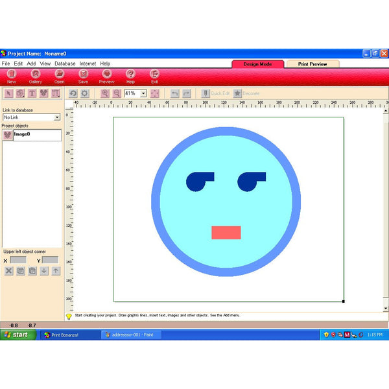Click the delete object X button
The image size is (389, 389).
coord(8,271)
